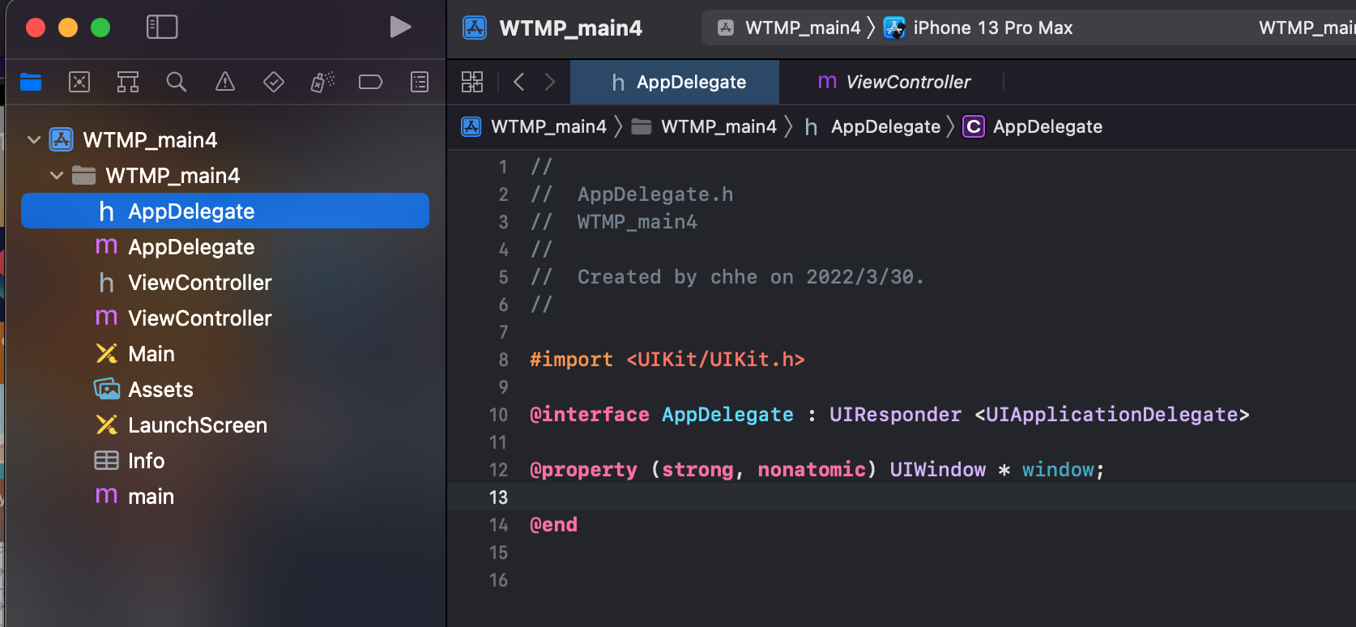Select AppDelegate implementation file in navigator
1356x627 pixels.
[225, 246]
